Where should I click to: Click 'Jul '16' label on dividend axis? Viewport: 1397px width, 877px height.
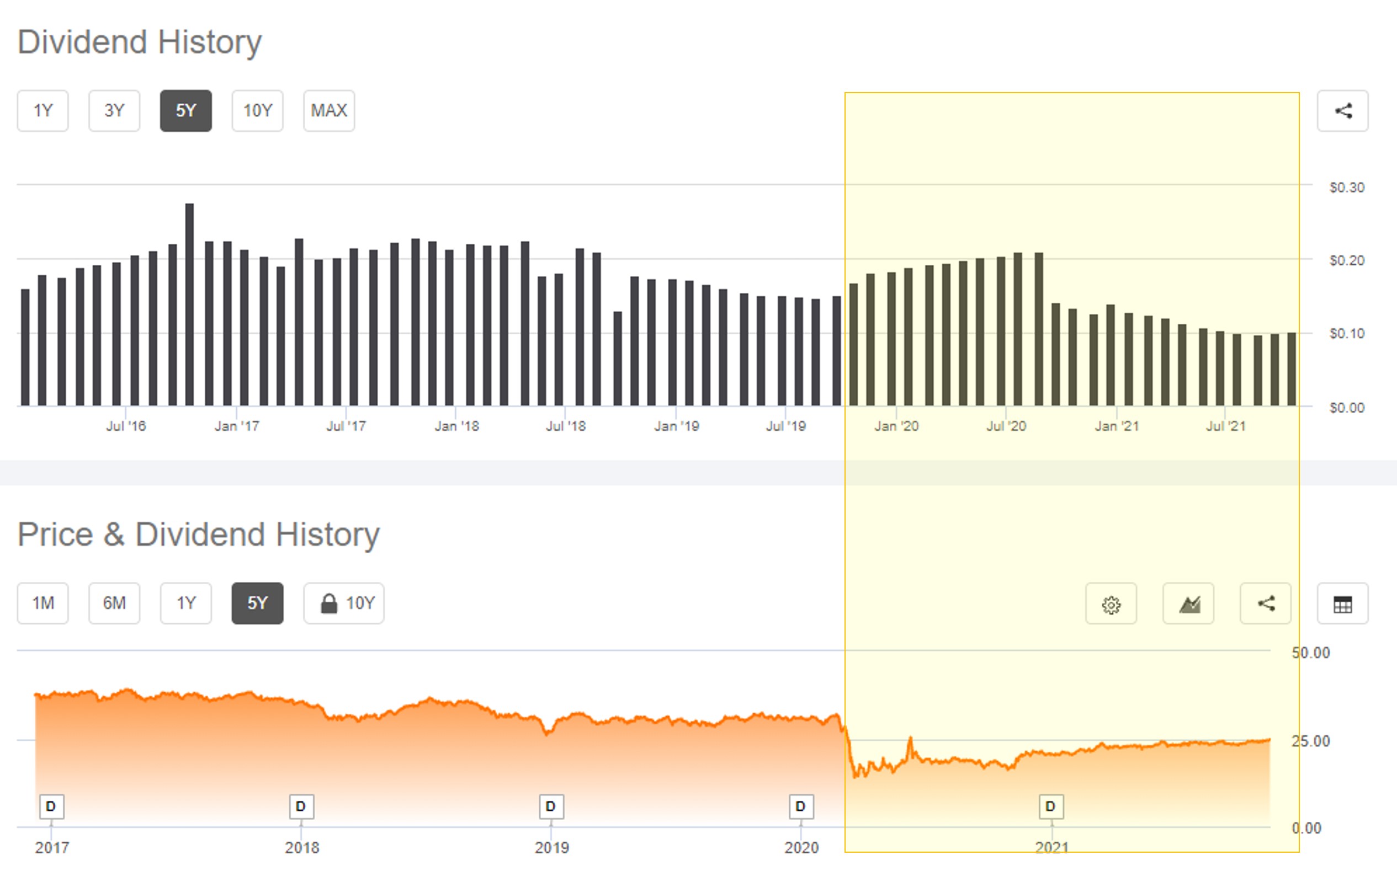(126, 426)
